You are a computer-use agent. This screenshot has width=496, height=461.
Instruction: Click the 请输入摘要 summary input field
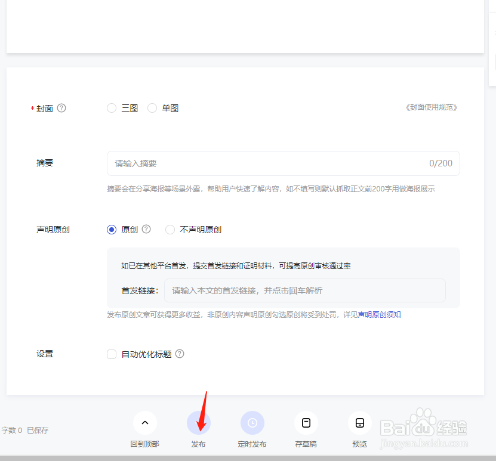(x=239, y=163)
